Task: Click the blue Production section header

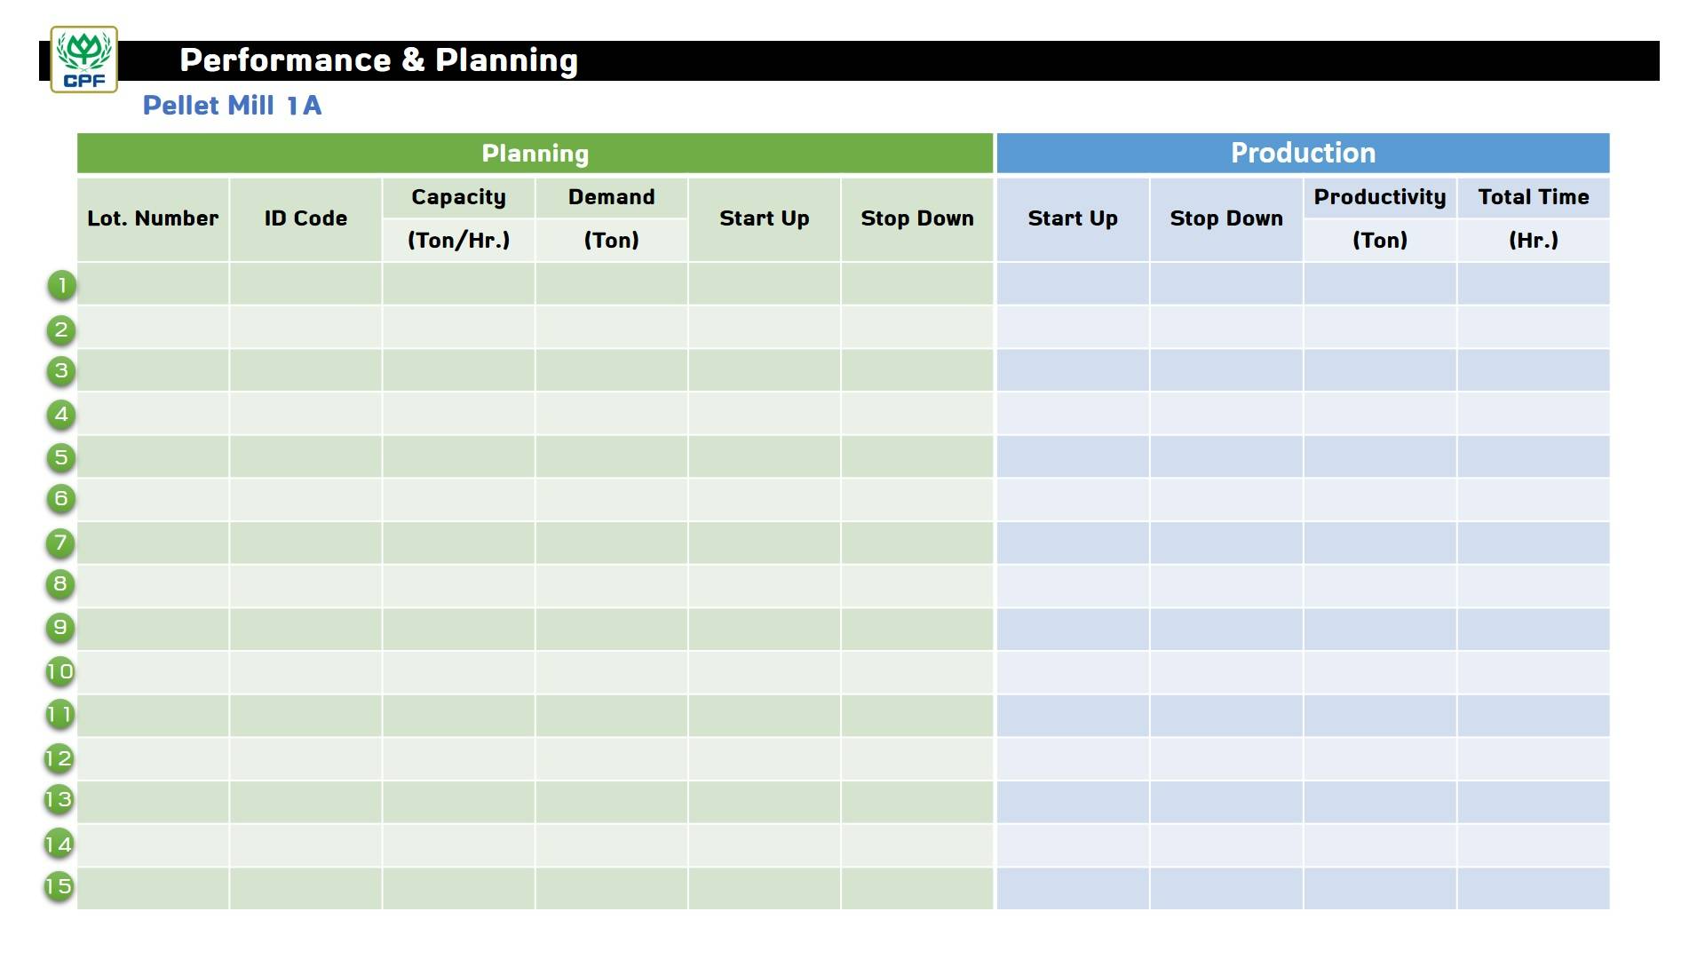Action: coord(1303,153)
